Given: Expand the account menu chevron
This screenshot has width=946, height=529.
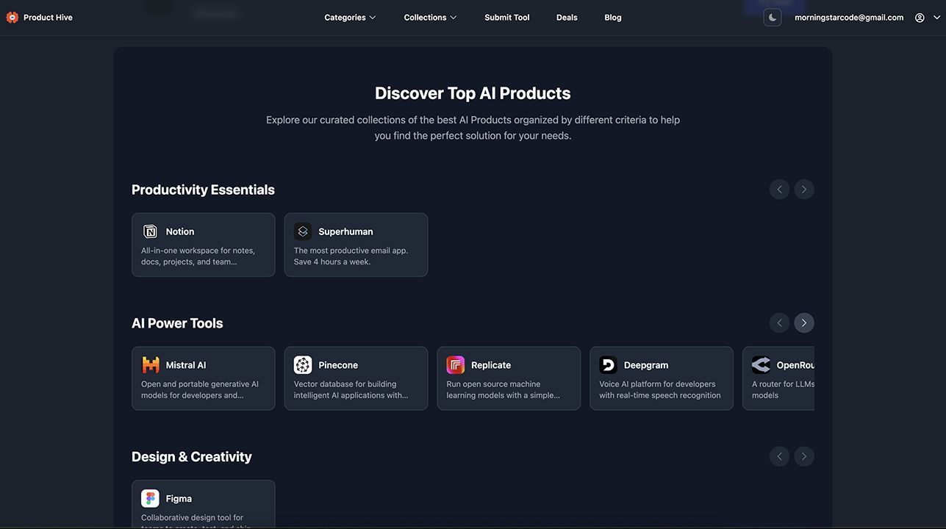Looking at the screenshot, I should coord(936,18).
